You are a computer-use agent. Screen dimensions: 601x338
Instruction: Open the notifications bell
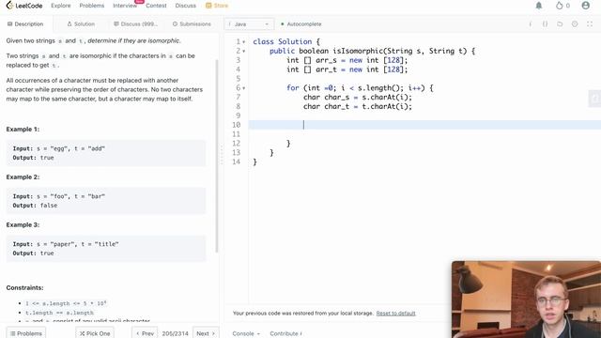pos(538,6)
